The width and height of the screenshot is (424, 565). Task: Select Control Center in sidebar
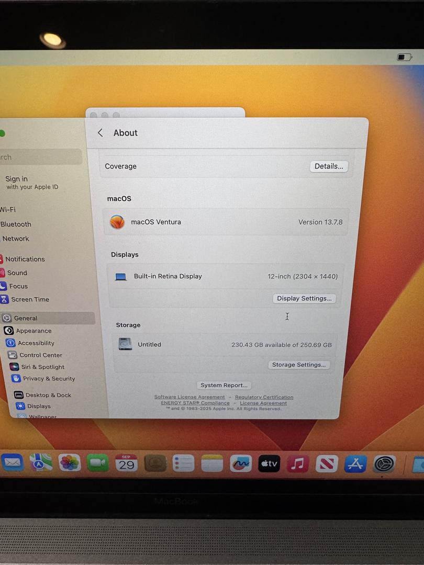(x=40, y=355)
